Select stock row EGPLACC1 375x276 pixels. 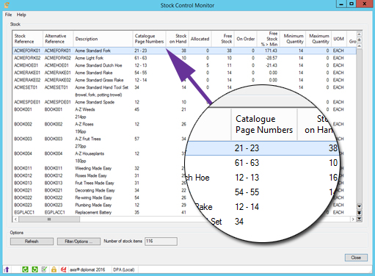[184, 212]
